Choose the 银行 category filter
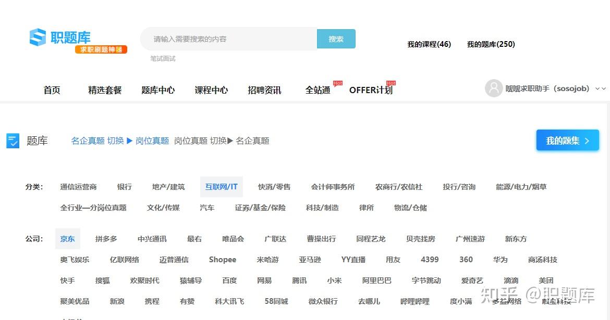The image size is (610, 320). pyautogui.click(x=125, y=187)
